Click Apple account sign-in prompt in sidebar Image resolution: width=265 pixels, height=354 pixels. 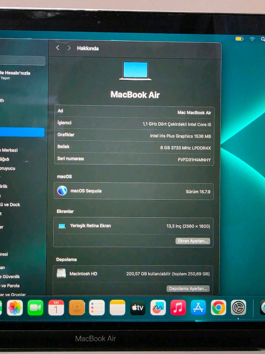click(x=15, y=75)
